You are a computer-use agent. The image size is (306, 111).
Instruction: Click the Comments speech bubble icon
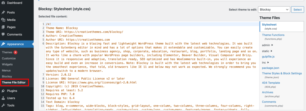[x=3, y=35]
